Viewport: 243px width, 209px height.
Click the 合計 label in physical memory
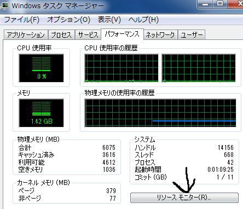tap(25, 147)
